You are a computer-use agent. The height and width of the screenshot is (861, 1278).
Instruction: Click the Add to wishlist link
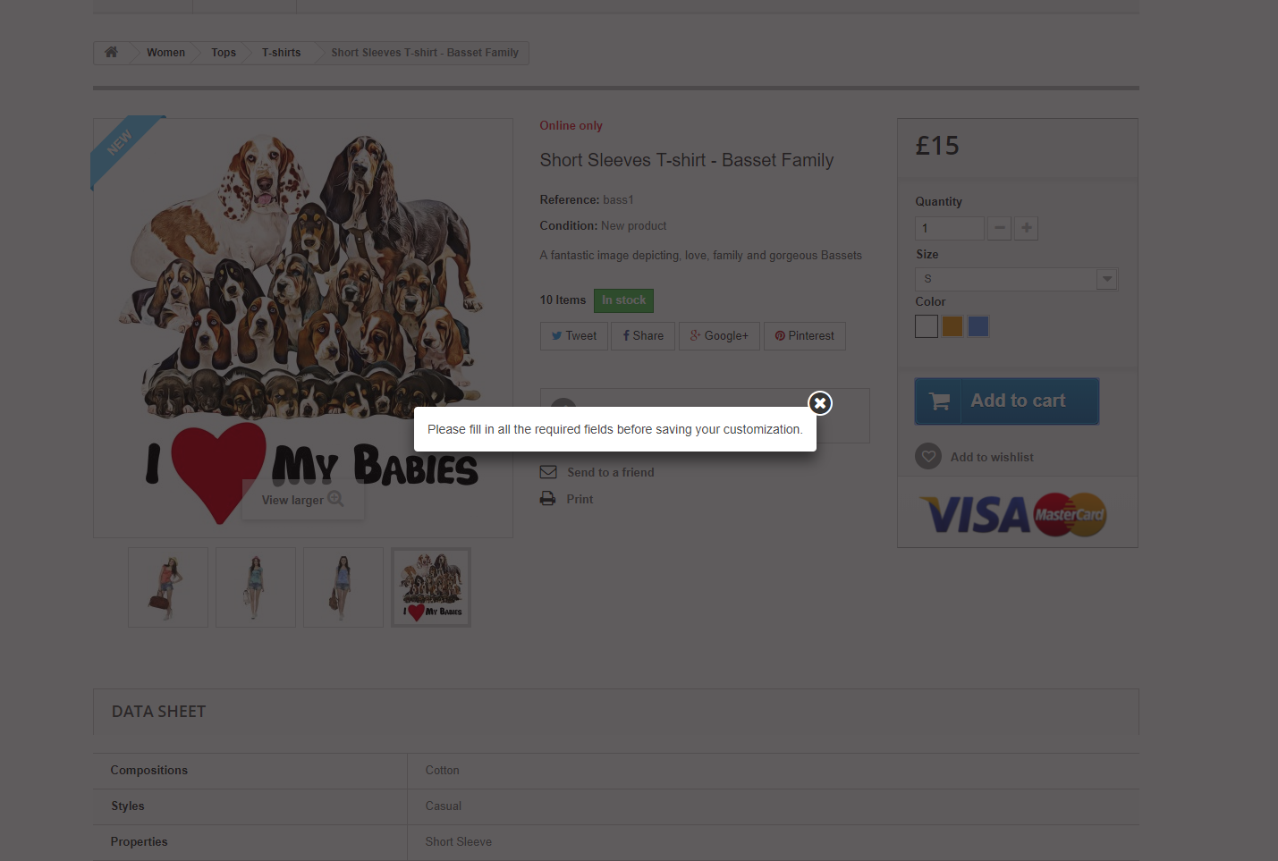(x=992, y=457)
